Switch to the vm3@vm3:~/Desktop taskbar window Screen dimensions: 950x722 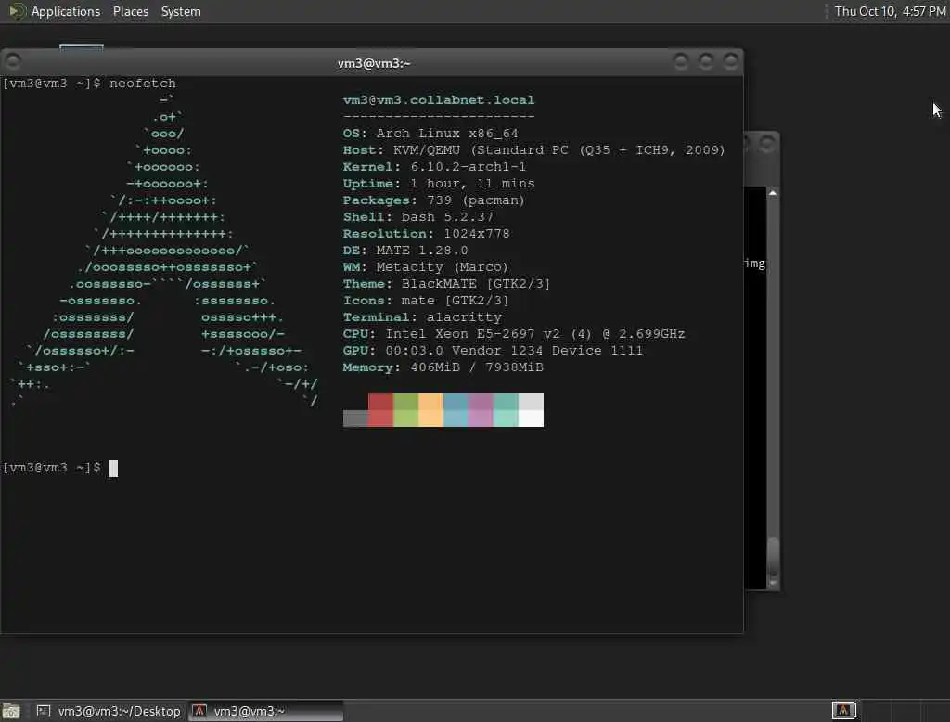click(x=109, y=711)
